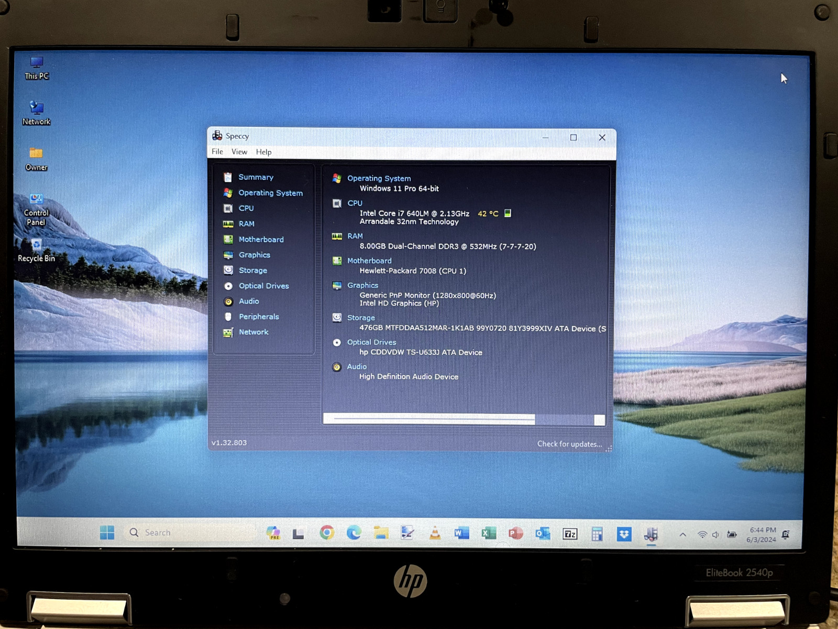This screenshot has height=629, width=838.
Task: Click the green temperature indicator icon beside 42 °C
Action: point(508,213)
